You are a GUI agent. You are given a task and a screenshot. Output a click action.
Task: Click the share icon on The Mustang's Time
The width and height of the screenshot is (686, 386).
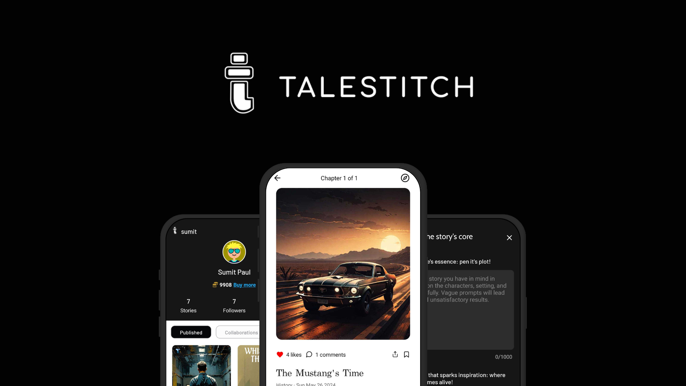pyautogui.click(x=395, y=355)
